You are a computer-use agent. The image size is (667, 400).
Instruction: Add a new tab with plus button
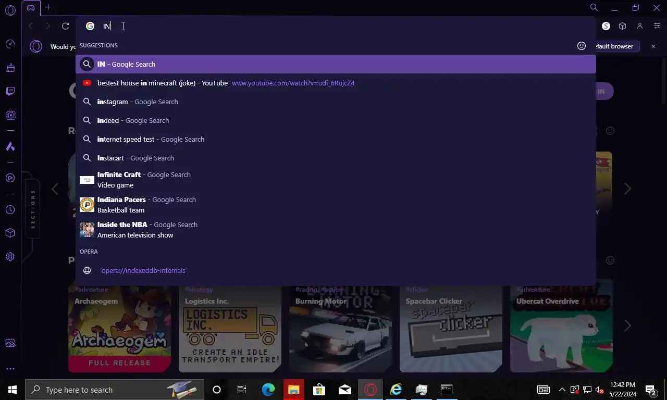pos(48,7)
